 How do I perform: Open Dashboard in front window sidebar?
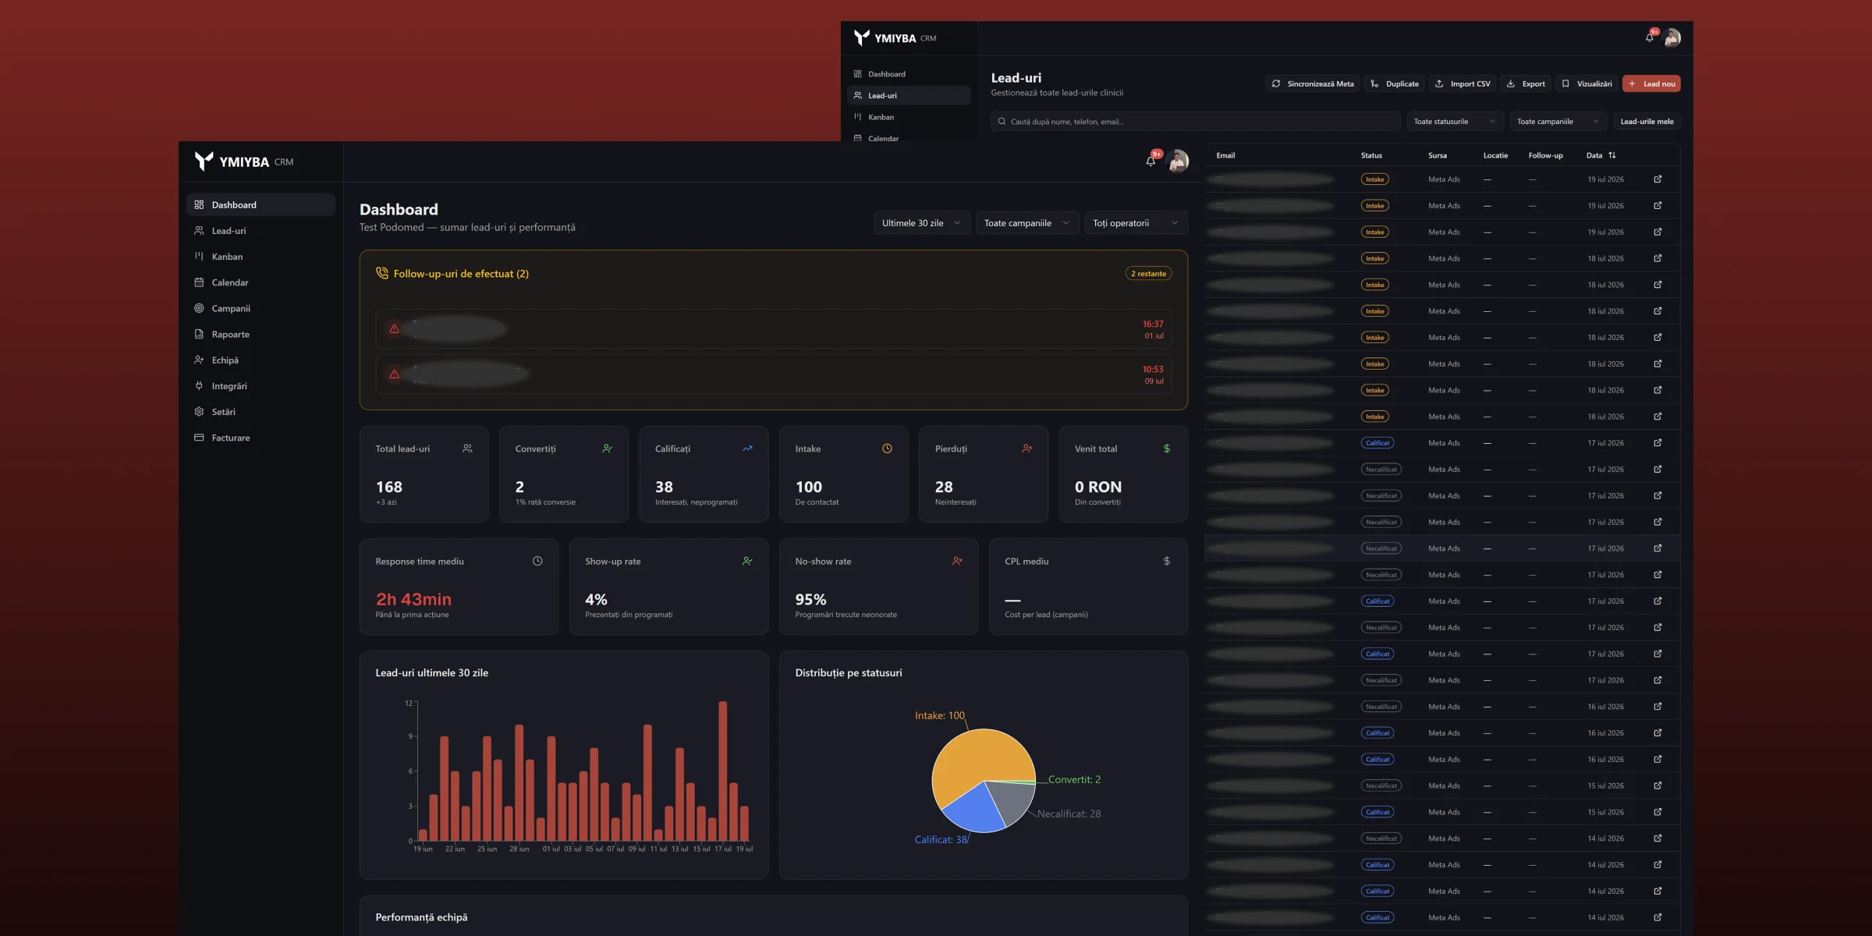[x=261, y=204]
